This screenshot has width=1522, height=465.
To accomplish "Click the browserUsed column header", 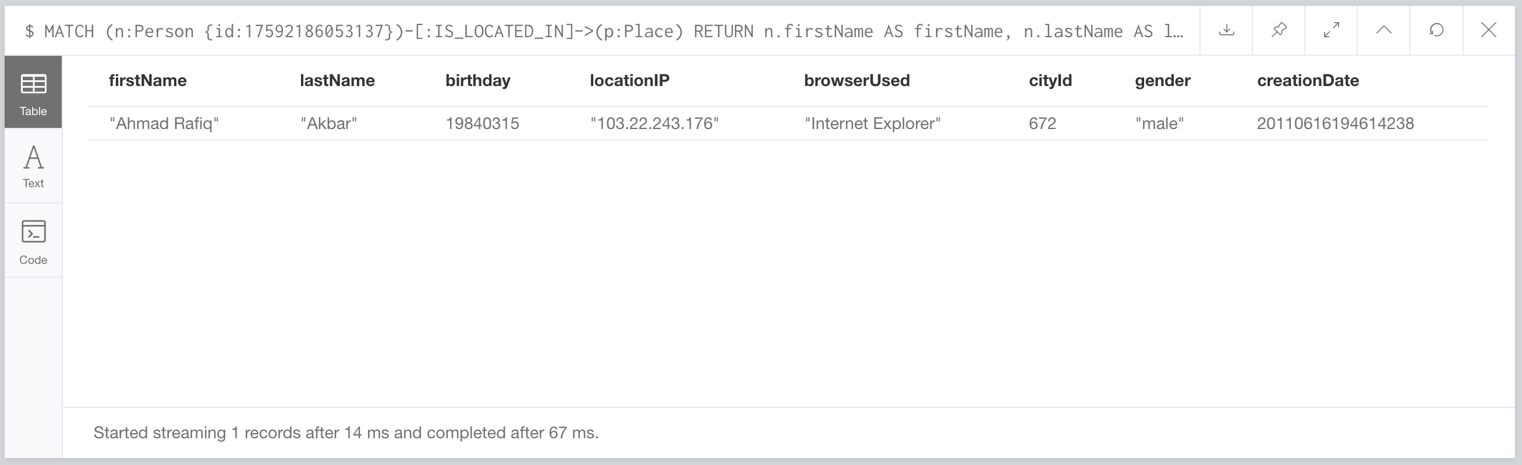I will point(856,81).
